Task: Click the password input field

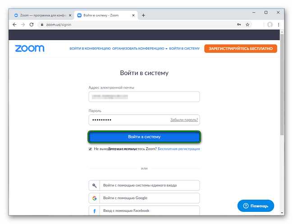Action: tap(144, 120)
